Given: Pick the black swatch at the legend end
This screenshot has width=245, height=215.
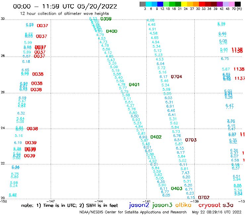Looking at the screenshot, I should tap(238, 4).
